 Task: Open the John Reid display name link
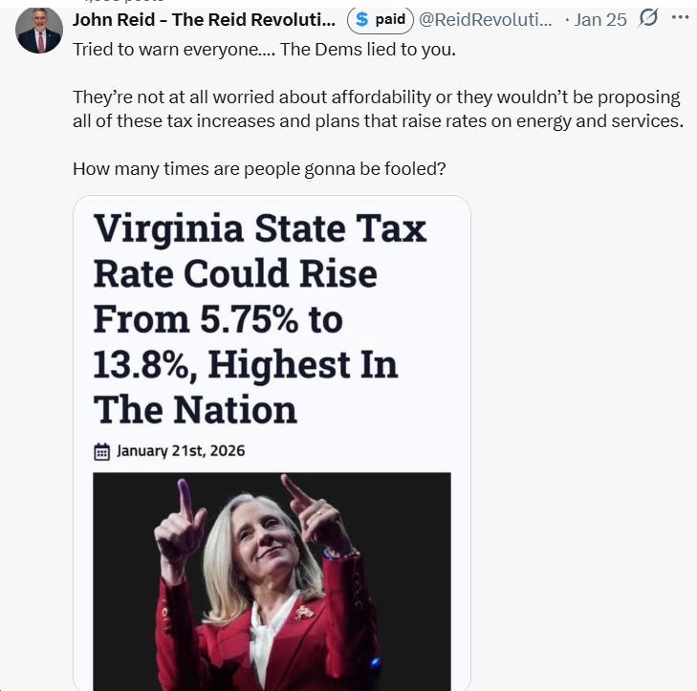tap(204, 19)
